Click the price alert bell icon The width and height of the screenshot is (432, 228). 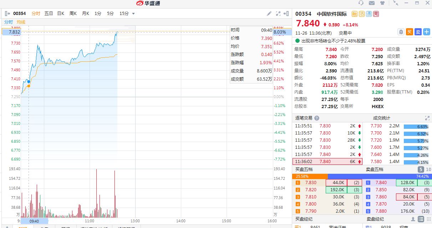click(x=401, y=32)
